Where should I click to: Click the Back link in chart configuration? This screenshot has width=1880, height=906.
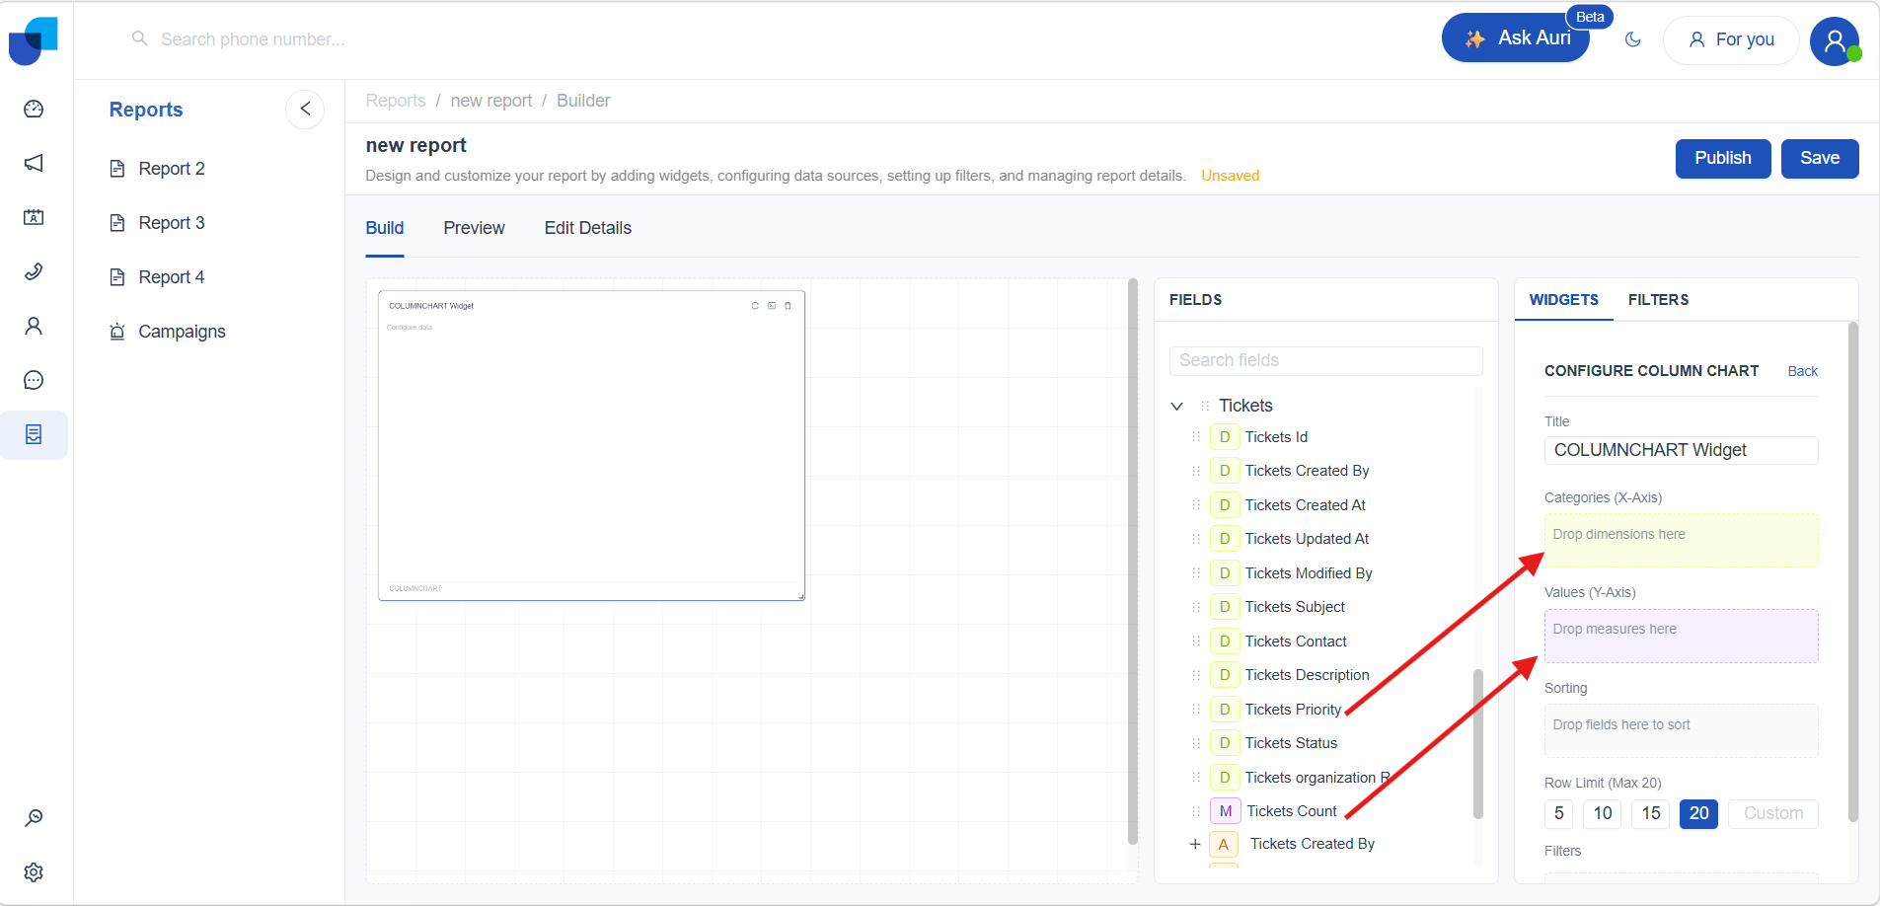tap(1802, 371)
